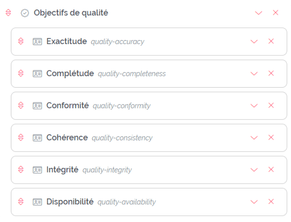Open the Cohérence dropdown chevron
Screen dimensions: 291x222
(254, 138)
